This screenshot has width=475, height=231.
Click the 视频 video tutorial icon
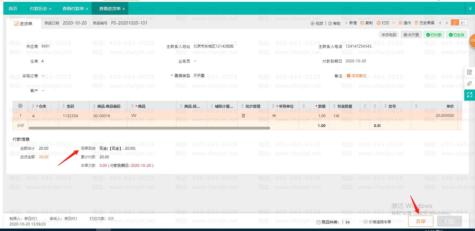click(x=313, y=23)
